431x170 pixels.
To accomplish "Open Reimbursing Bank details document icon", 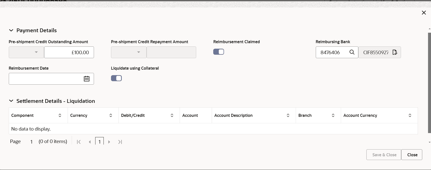I will click(395, 52).
